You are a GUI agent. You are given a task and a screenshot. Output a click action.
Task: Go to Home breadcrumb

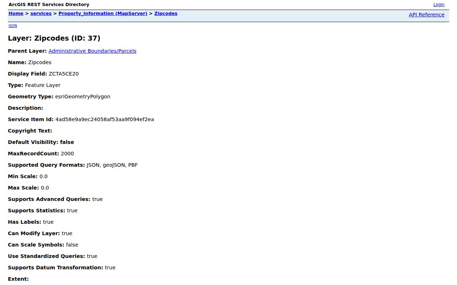point(16,14)
